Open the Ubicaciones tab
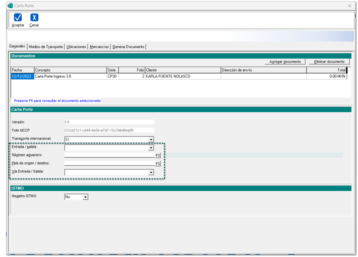This screenshot has height=257, width=358. 76,47
